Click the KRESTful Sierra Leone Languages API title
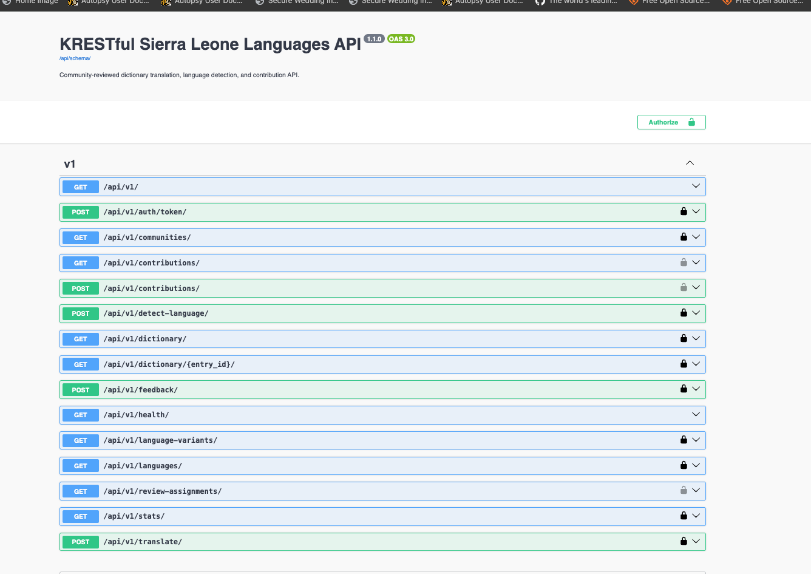The height and width of the screenshot is (574, 811). [210, 44]
